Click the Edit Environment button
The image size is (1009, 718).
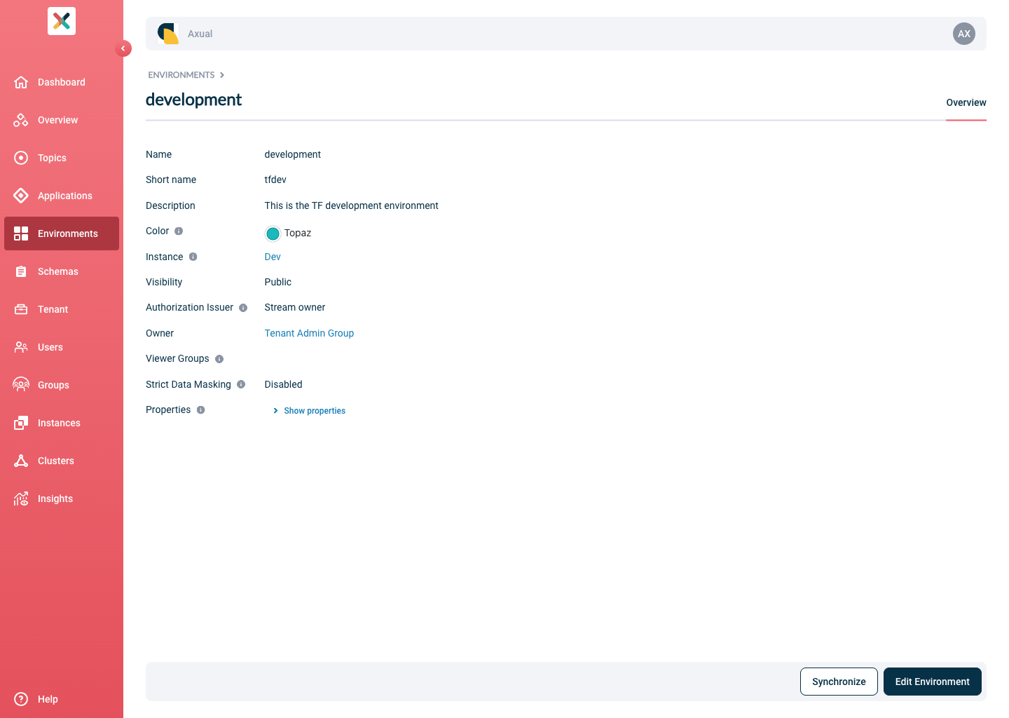[x=933, y=682]
